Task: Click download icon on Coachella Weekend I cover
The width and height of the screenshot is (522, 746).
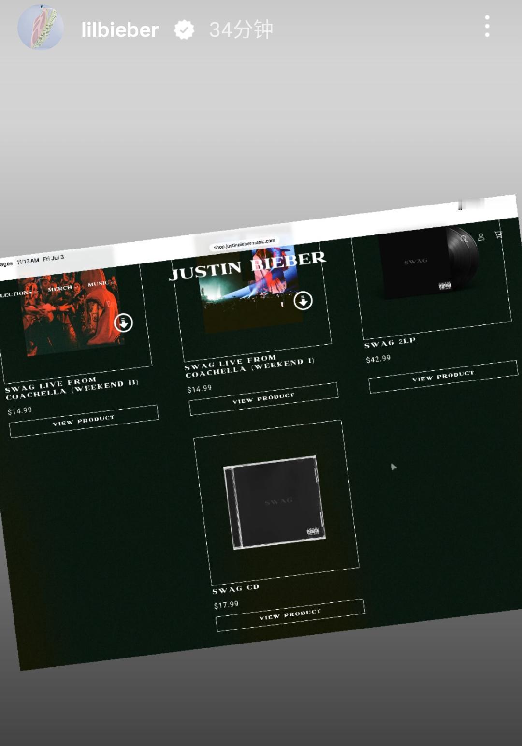Action: coord(303,300)
